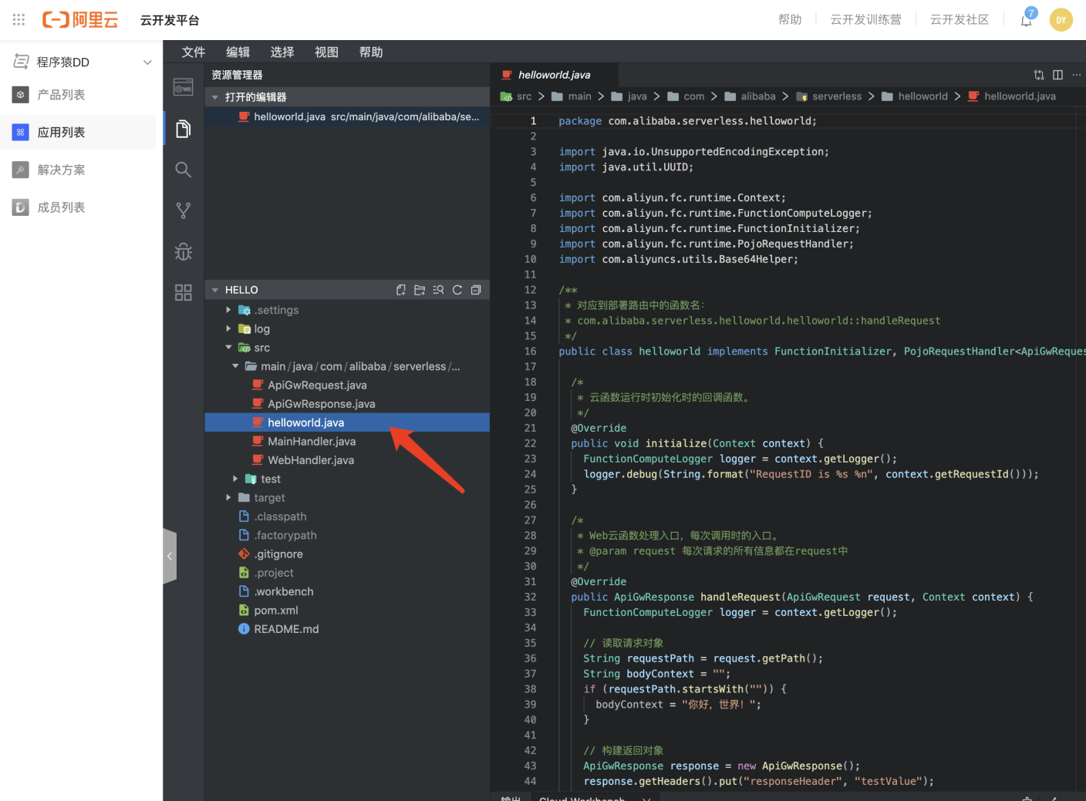Open ApiGwResponse.java in the tree
This screenshot has height=801, width=1086.
coord(347,403)
